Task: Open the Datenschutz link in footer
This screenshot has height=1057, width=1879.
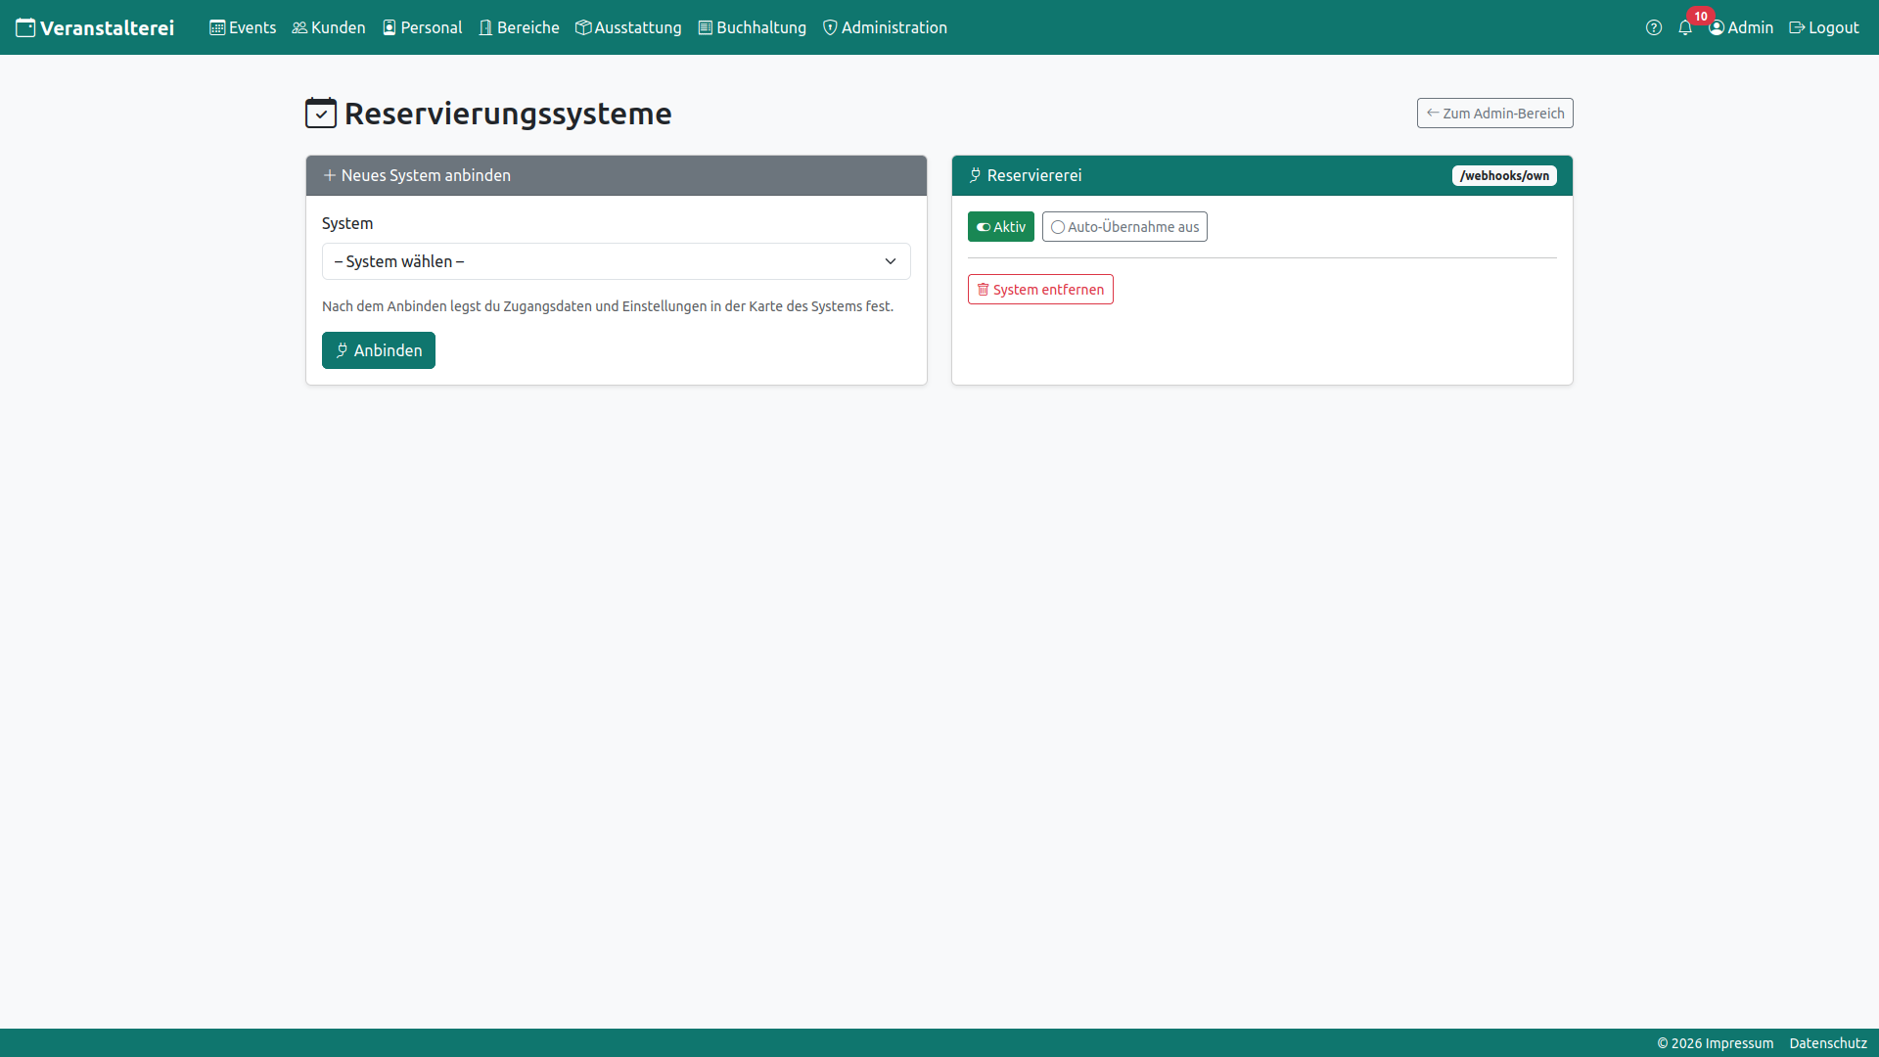Action: tap(1828, 1043)
